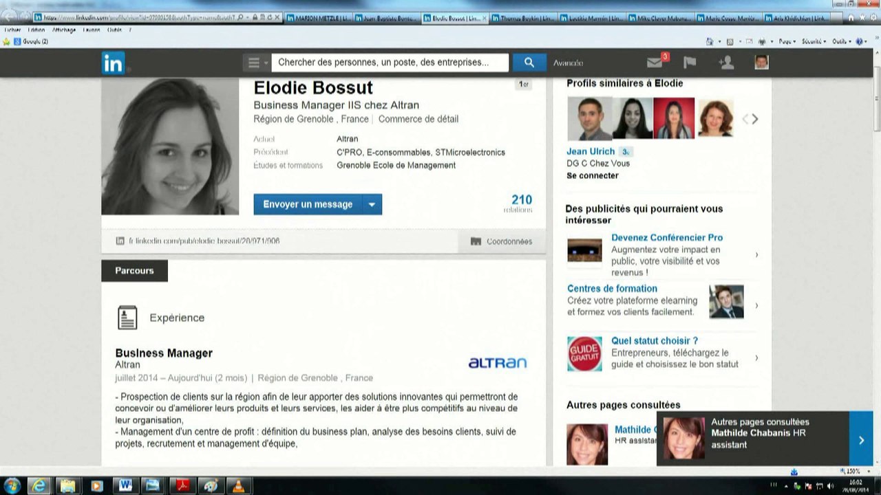Expand chevron beside Quel statut choisir ad
The image size is (881, 495).
click(x=756, y=358)
